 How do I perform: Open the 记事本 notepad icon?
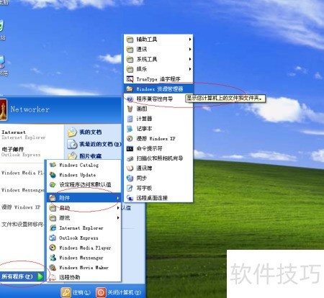click(x=130, y=129)
